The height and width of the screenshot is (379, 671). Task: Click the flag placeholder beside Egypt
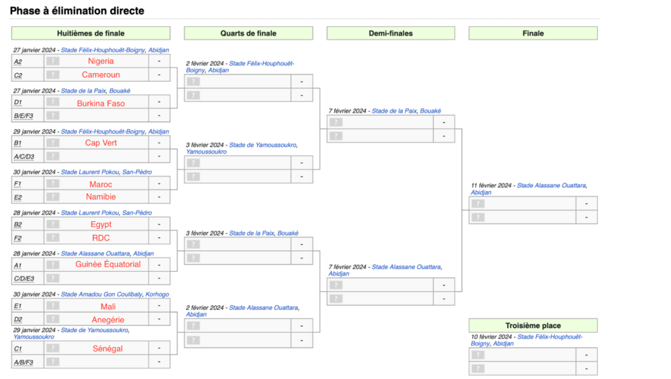pos(53,224)
